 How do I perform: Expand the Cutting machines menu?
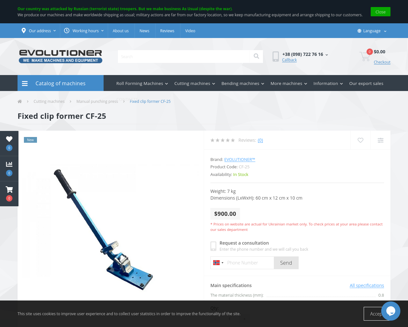pos(195,83)
